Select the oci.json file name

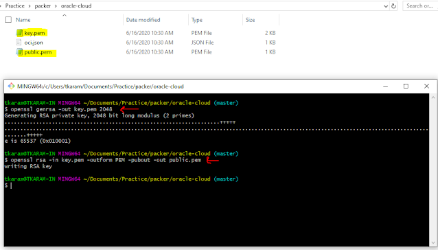34,43
